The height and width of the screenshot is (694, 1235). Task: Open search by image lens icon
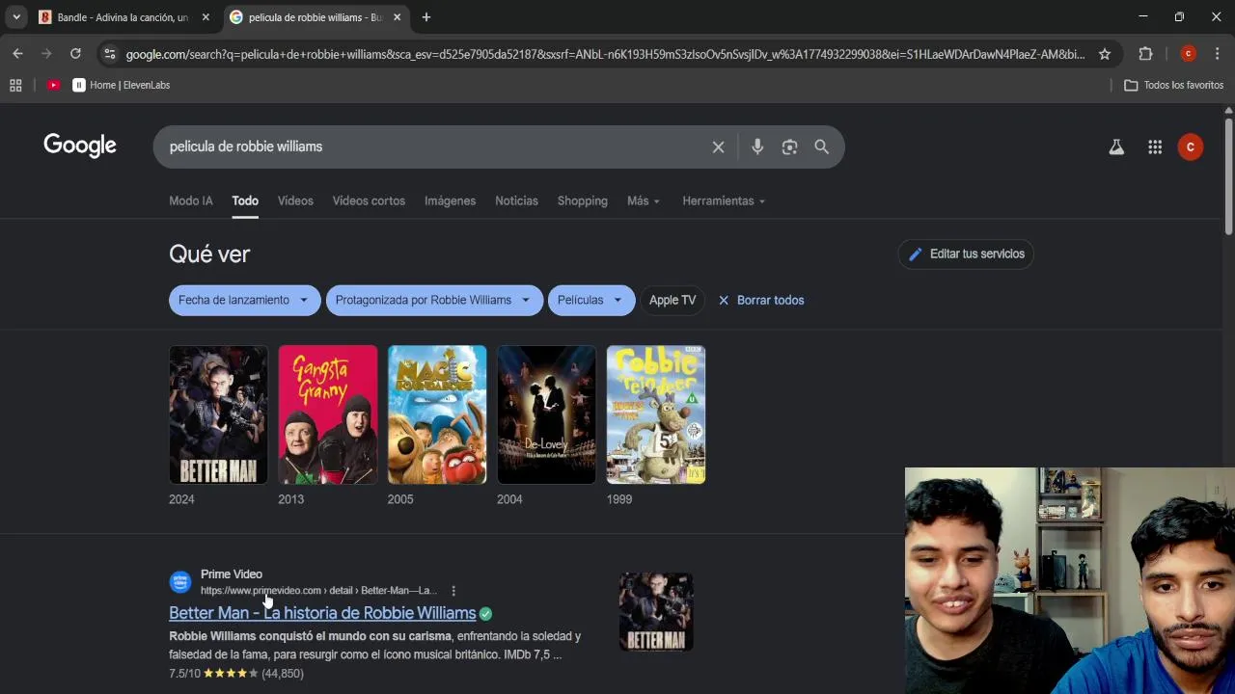[789, 147]
